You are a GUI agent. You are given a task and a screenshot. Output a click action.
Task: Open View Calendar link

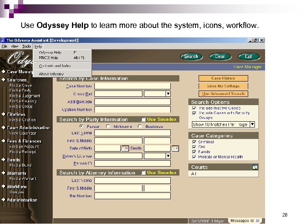[23, 133]
